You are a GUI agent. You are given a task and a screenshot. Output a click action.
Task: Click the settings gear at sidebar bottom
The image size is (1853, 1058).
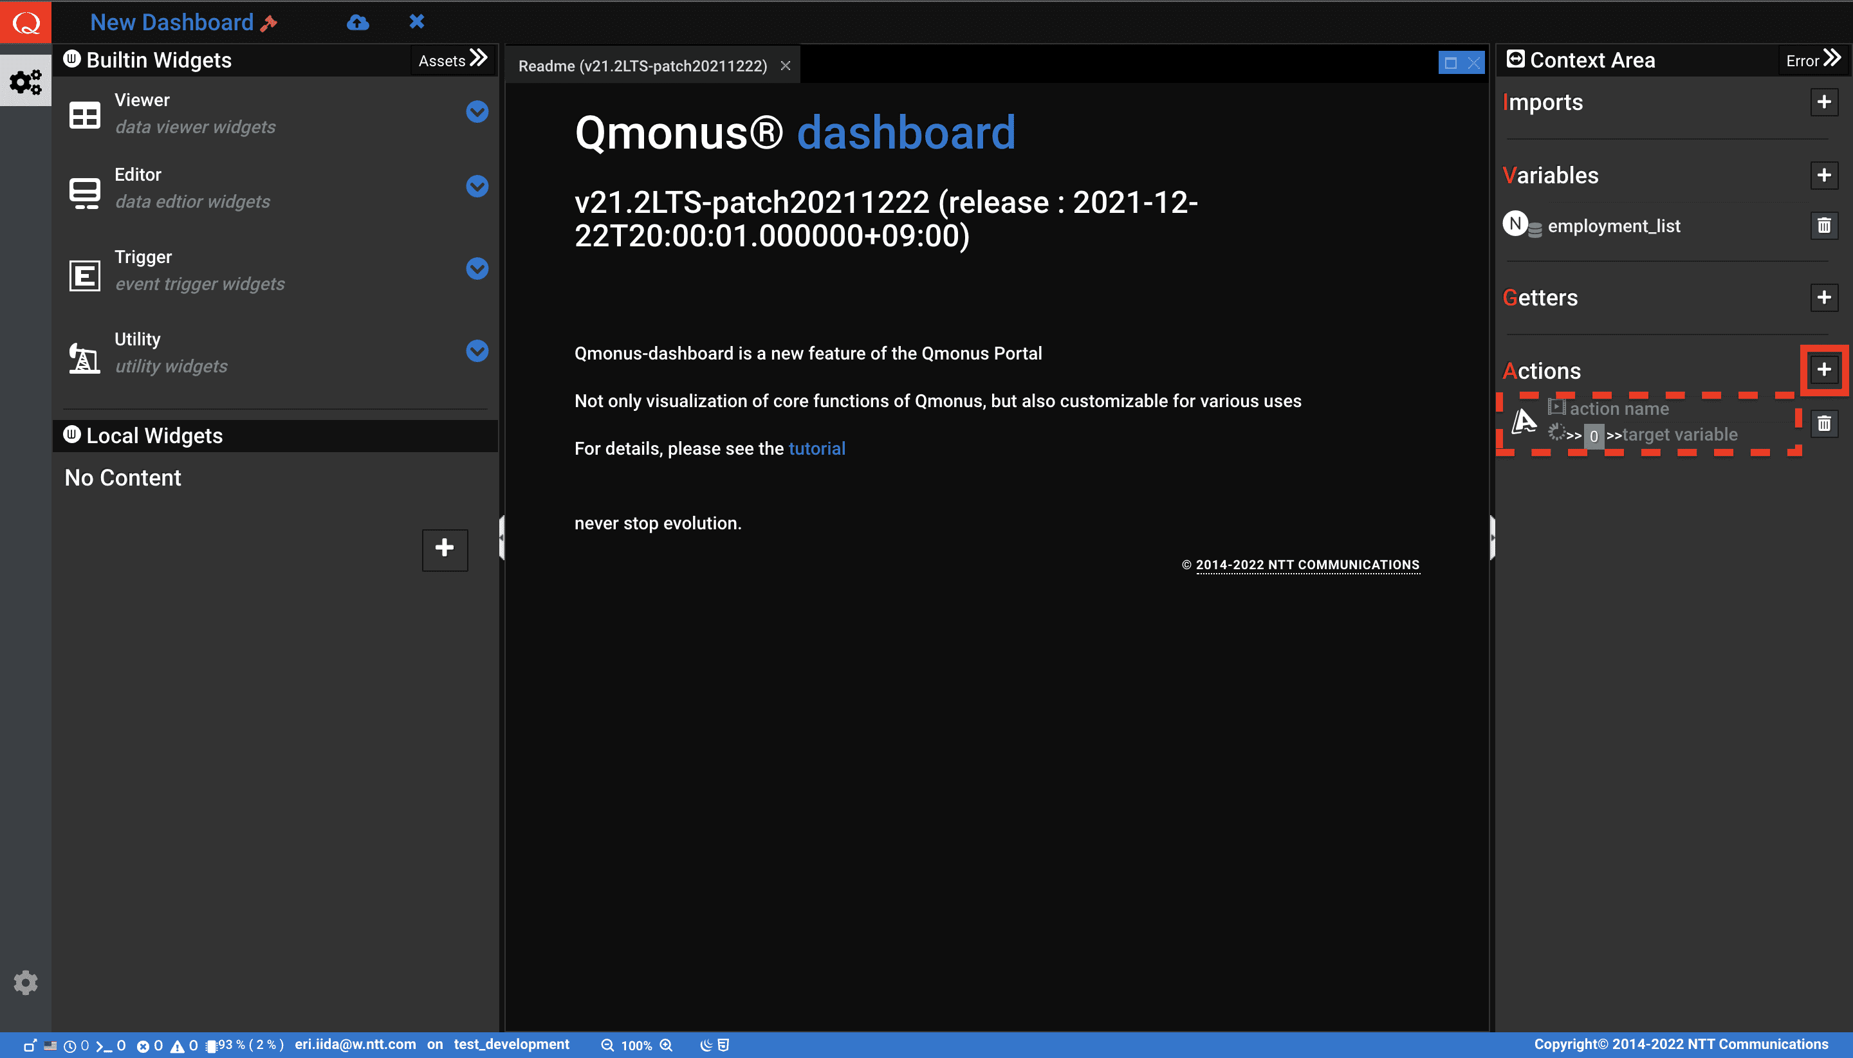click(26, 983)
